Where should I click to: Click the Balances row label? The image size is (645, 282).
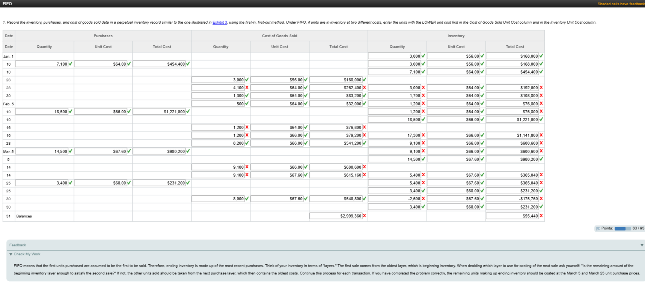[24, 216]
